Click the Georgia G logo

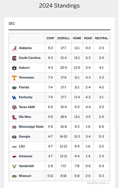pyautogui.click(x=14, y=137)
